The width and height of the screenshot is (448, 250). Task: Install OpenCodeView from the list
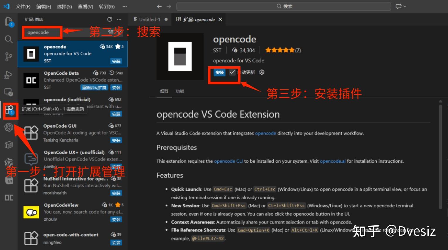pos(116,220)
